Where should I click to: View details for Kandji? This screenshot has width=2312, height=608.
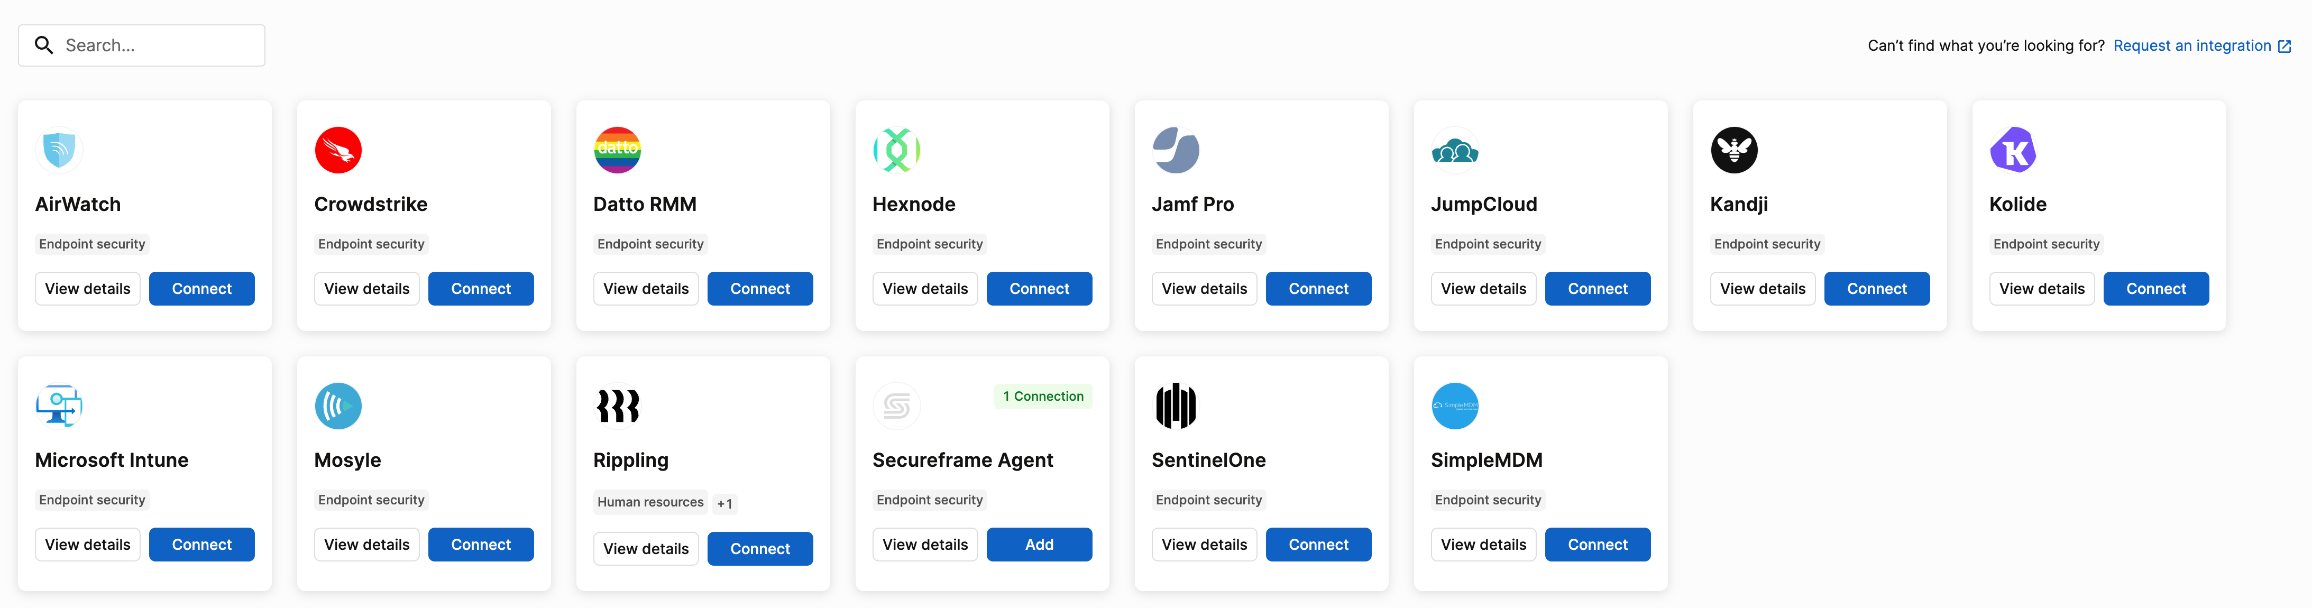(1763, 289)
